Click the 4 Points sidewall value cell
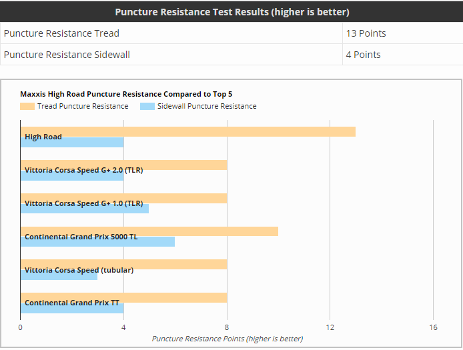Viewport: 463px width, 350px height. click(x=403, y=55)
